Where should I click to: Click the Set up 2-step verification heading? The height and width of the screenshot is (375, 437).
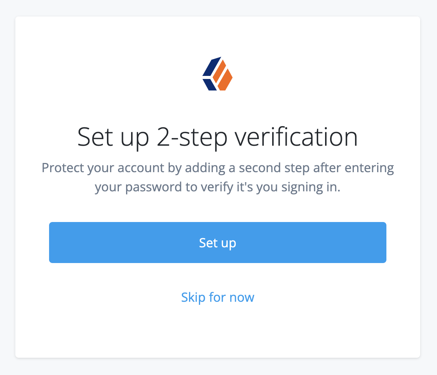click(218, 137)
